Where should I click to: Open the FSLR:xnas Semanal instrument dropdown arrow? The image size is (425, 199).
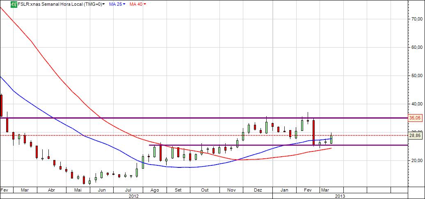(104, 5)
